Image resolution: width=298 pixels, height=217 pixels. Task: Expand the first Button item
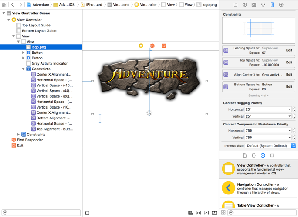coord(23,53)
